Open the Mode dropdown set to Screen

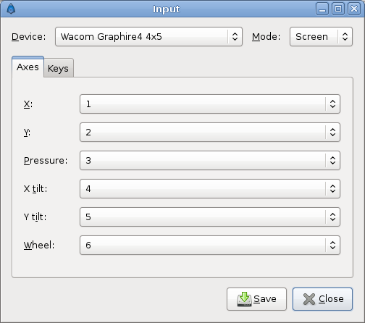tap(321, 37)
